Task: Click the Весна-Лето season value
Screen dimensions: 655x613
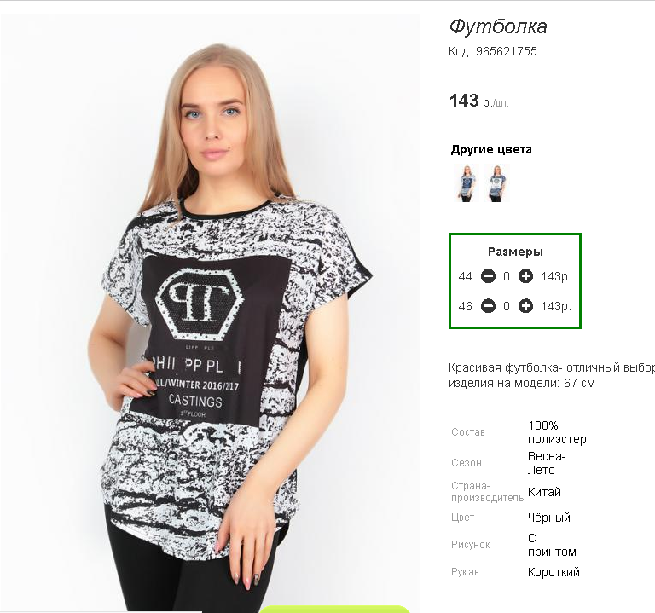Action: [x=547, y=463]
